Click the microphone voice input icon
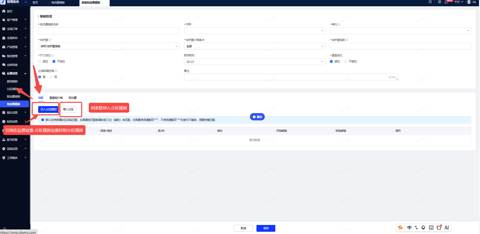The width and height of the screenshot is (480, 234). tap(423, 227)
